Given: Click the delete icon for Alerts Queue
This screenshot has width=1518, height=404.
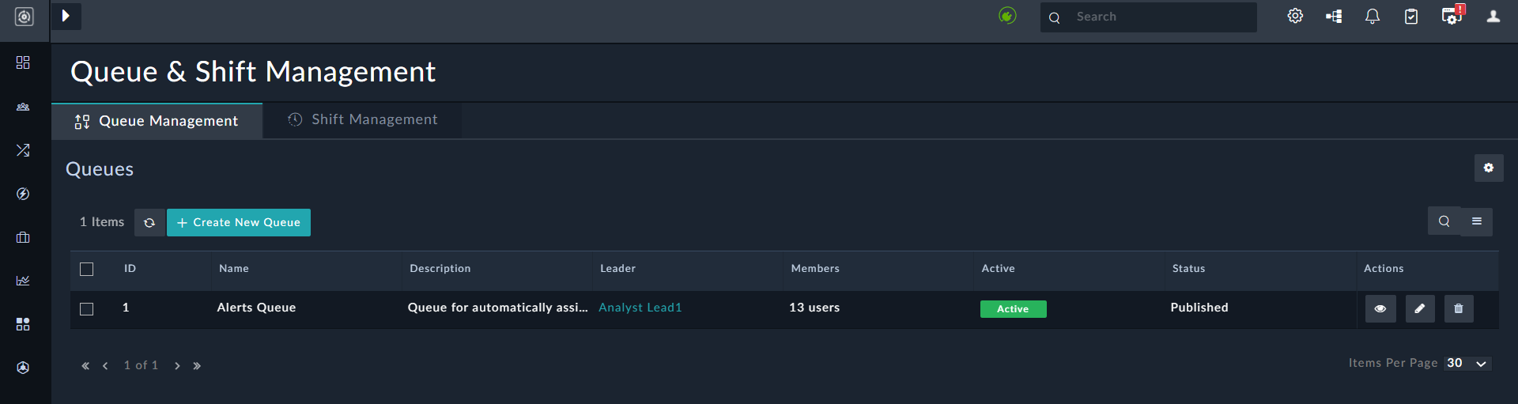Looking at the screenshot, I should pos(1459,308).
